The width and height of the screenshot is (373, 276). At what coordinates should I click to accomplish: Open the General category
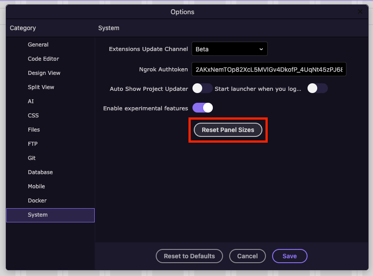click(50, 45)
